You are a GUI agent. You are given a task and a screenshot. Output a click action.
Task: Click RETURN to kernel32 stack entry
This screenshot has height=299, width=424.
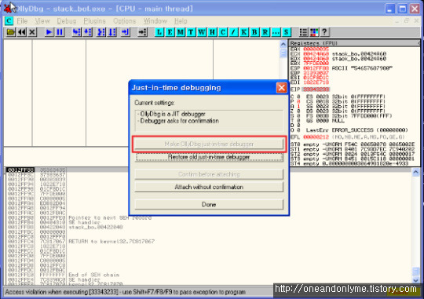[111, 241]
